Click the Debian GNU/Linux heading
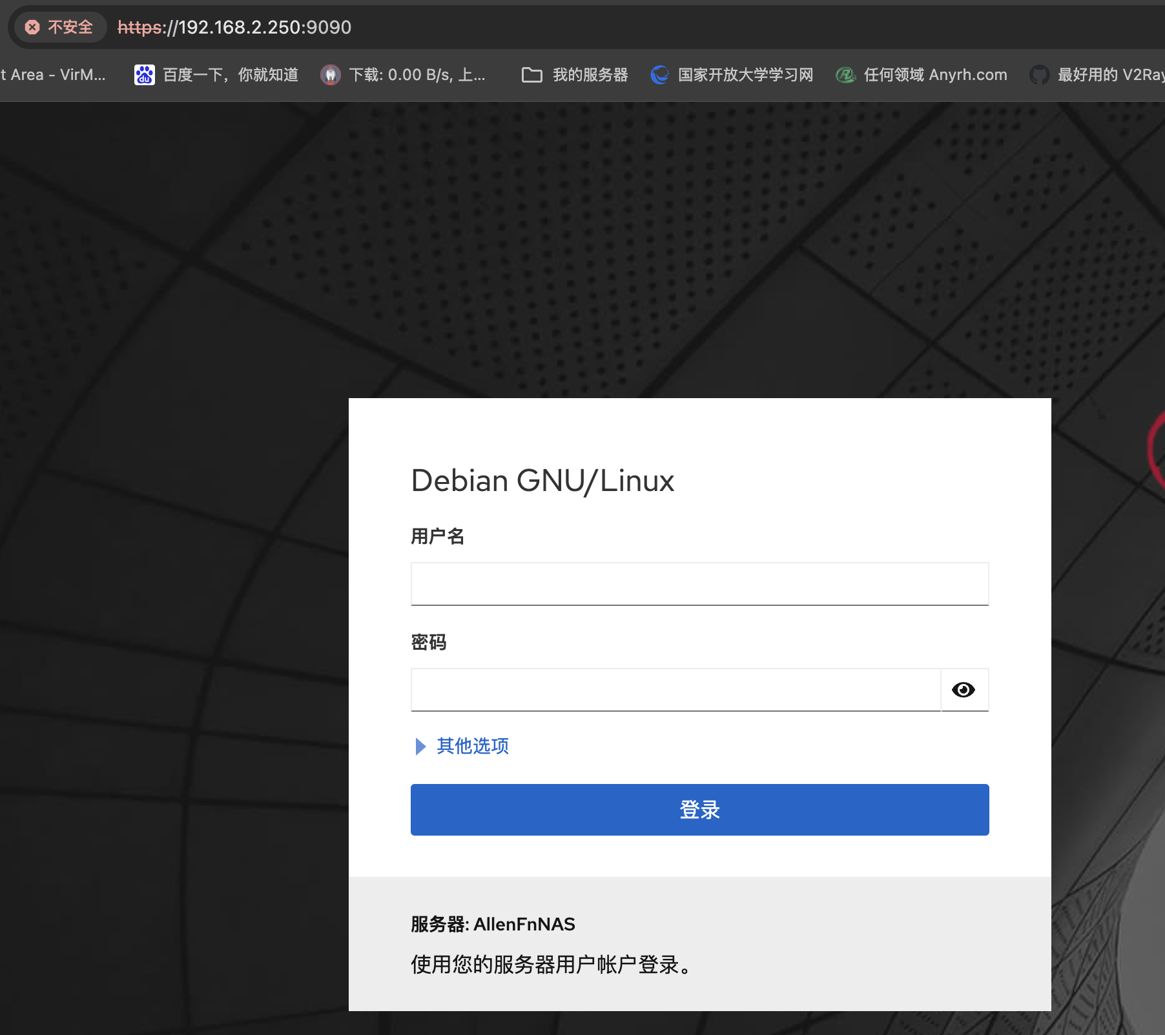The width and height of the screenshot is (1165, 1035). coord(542,481)
